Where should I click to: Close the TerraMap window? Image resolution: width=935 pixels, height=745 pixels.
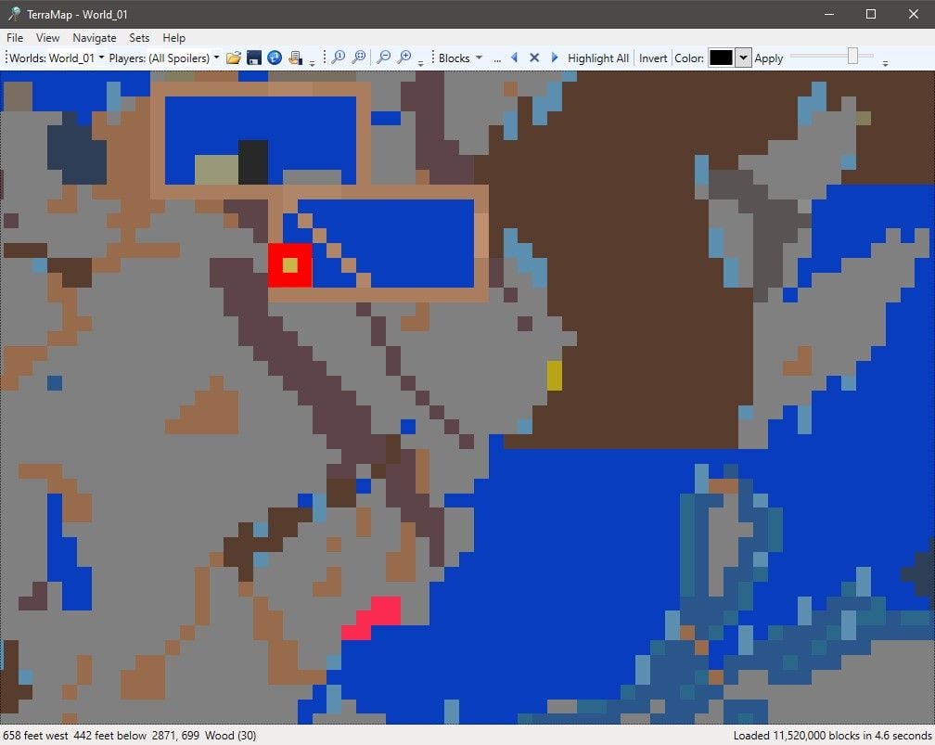pos(913,14)
